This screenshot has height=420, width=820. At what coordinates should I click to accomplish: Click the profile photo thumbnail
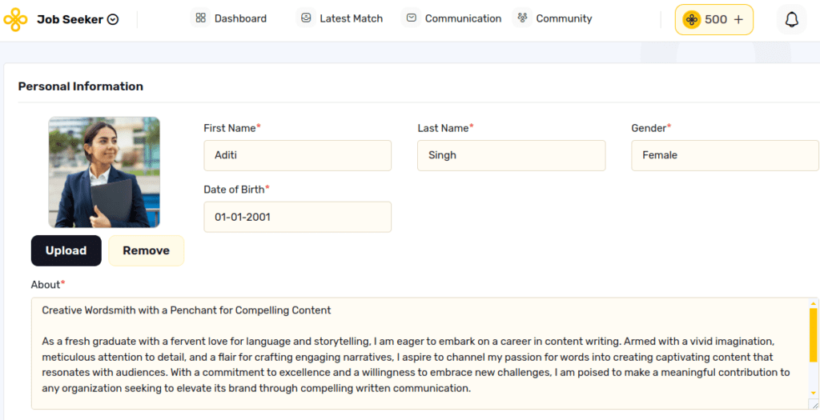coord(104,172)
